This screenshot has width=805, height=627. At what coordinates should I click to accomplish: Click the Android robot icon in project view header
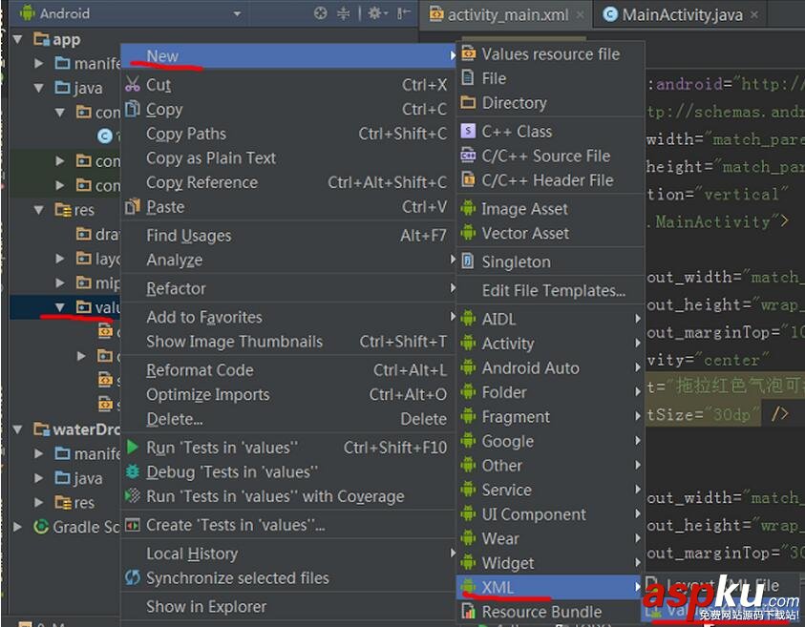pos(27,12)
